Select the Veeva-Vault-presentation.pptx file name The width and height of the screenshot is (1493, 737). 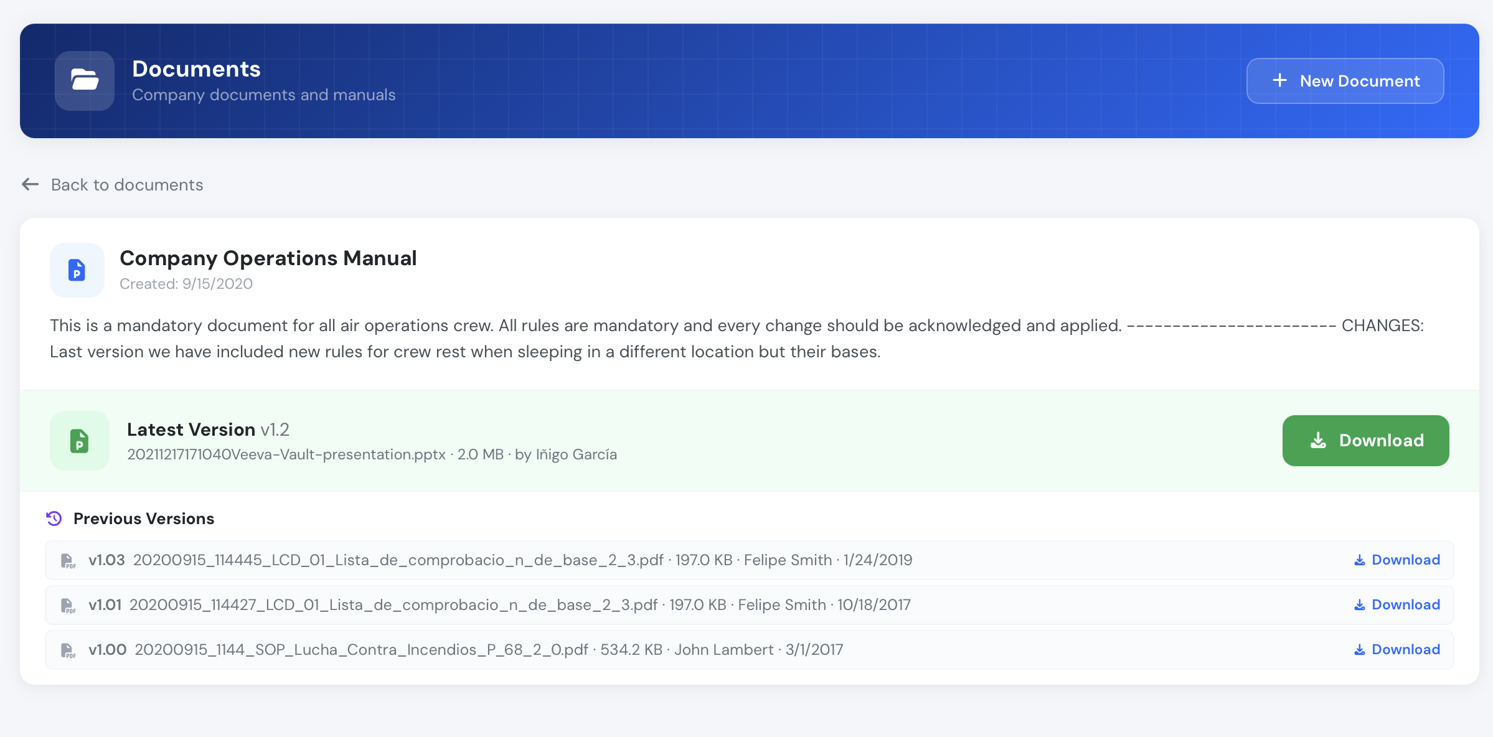(286, 454)
